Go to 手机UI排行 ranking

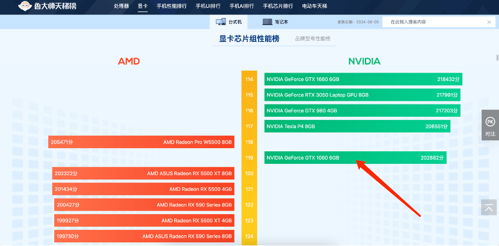[x=207, y=6]
